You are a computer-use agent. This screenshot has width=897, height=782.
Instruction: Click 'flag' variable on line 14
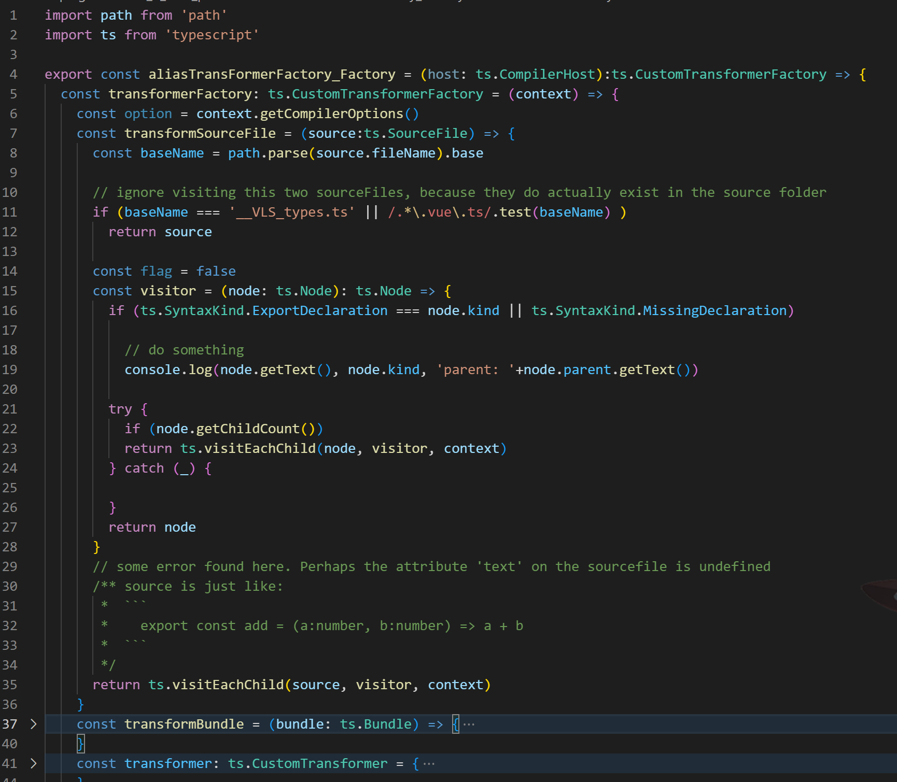(x=156, y=271)
